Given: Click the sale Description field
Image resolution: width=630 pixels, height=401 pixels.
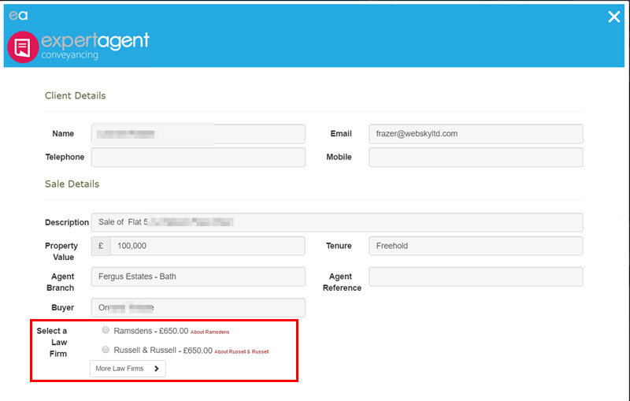Looking at the screenshot, I should click(337, 222).
